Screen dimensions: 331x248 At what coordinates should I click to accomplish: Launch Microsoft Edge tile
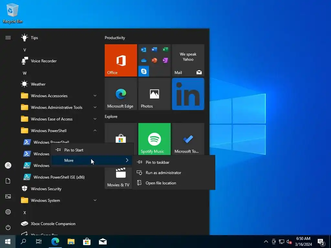[x=121, y=94]
